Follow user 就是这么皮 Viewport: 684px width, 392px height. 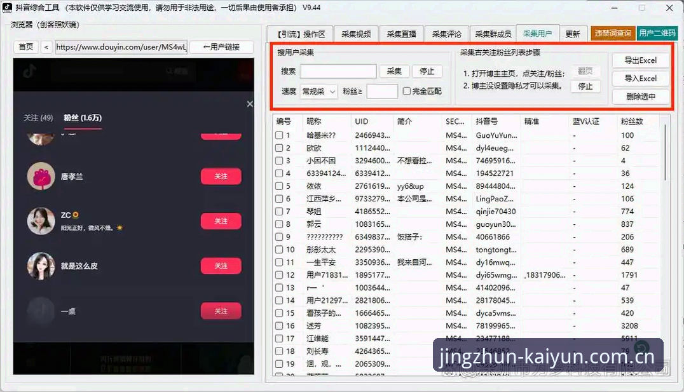(221, 266)
